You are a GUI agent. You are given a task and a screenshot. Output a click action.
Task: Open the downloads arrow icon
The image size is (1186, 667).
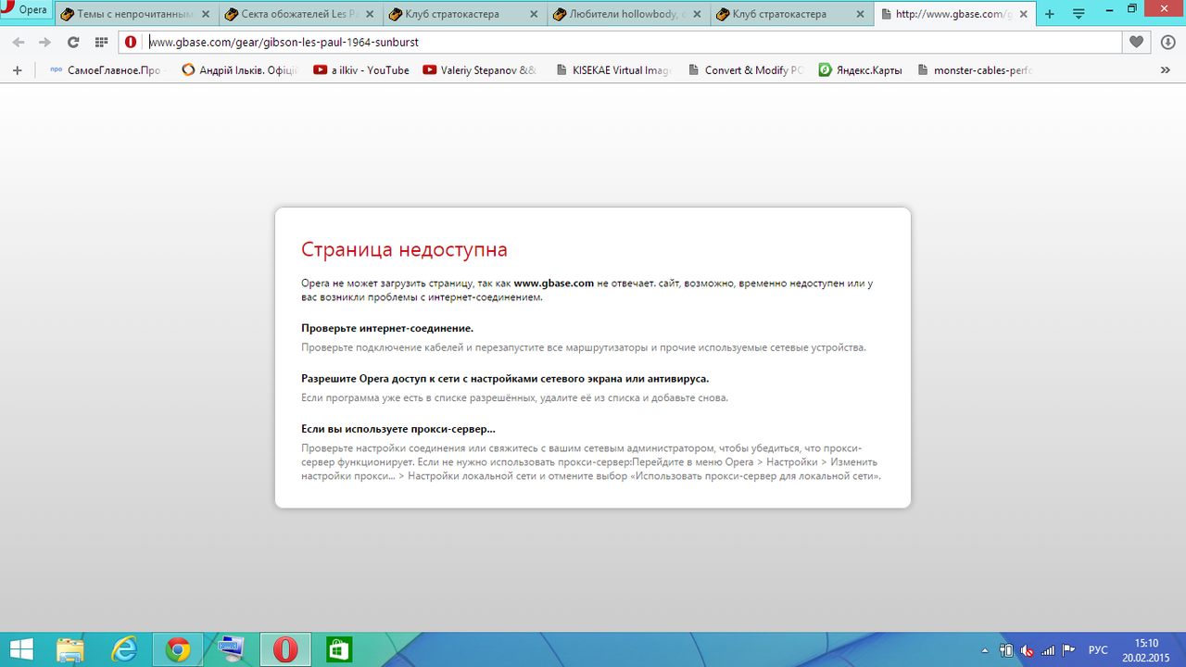click(x=1167, y=42)
